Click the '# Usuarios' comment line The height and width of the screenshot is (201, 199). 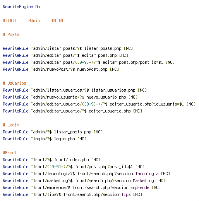pyautogui.click(x=14, y=83)
